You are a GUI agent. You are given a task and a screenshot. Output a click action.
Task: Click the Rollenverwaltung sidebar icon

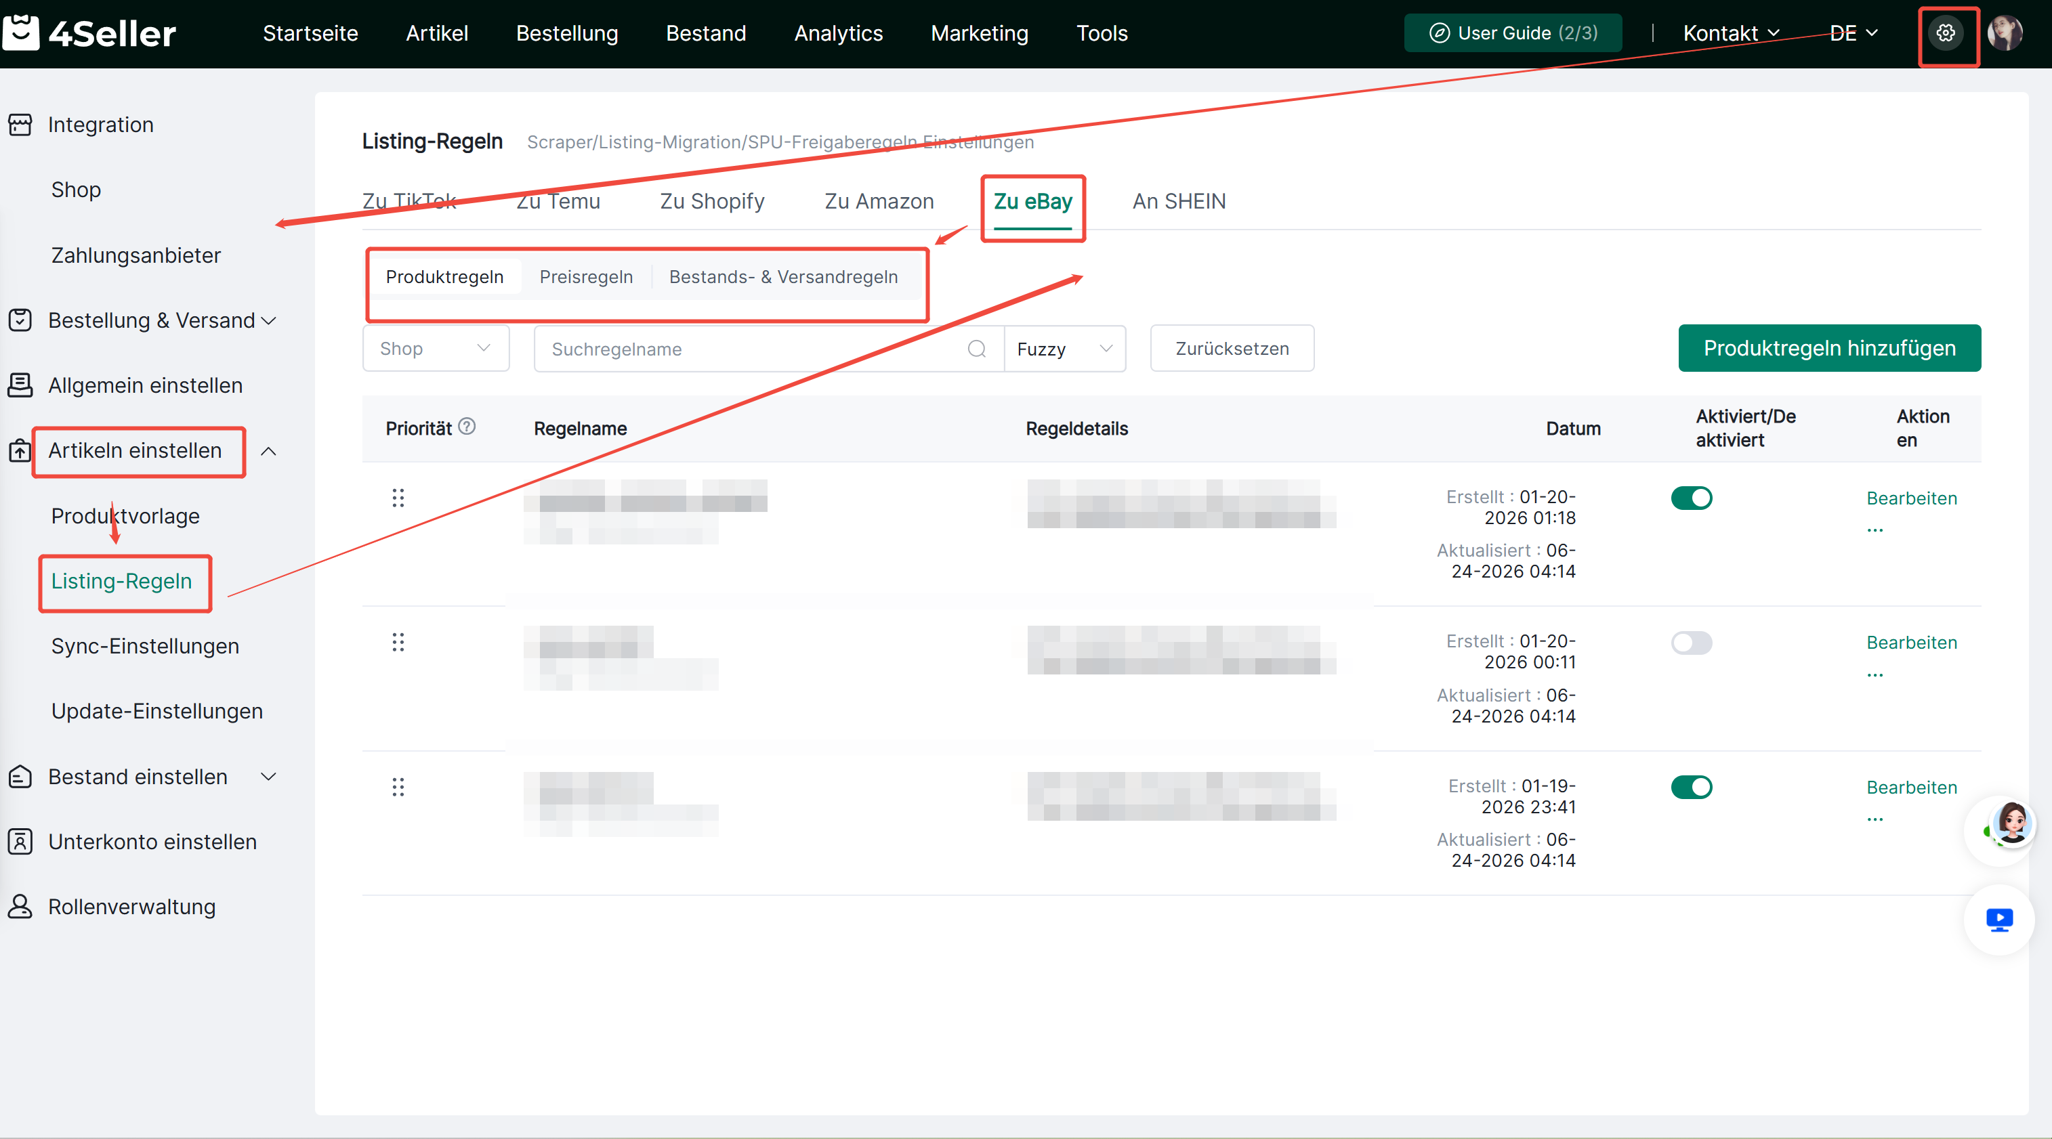[x=20, y=907]
